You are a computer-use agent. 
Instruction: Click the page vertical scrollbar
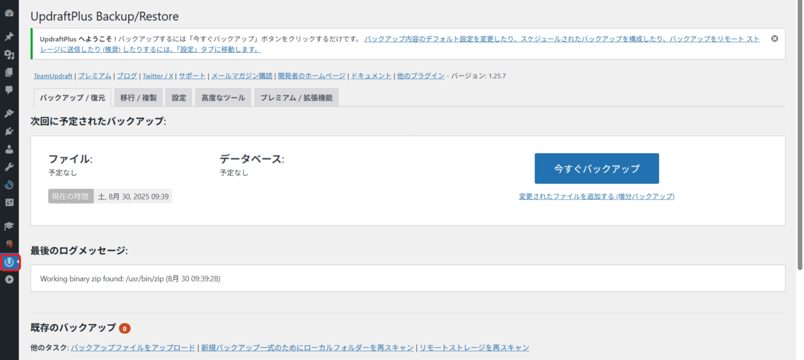[799, 134]
